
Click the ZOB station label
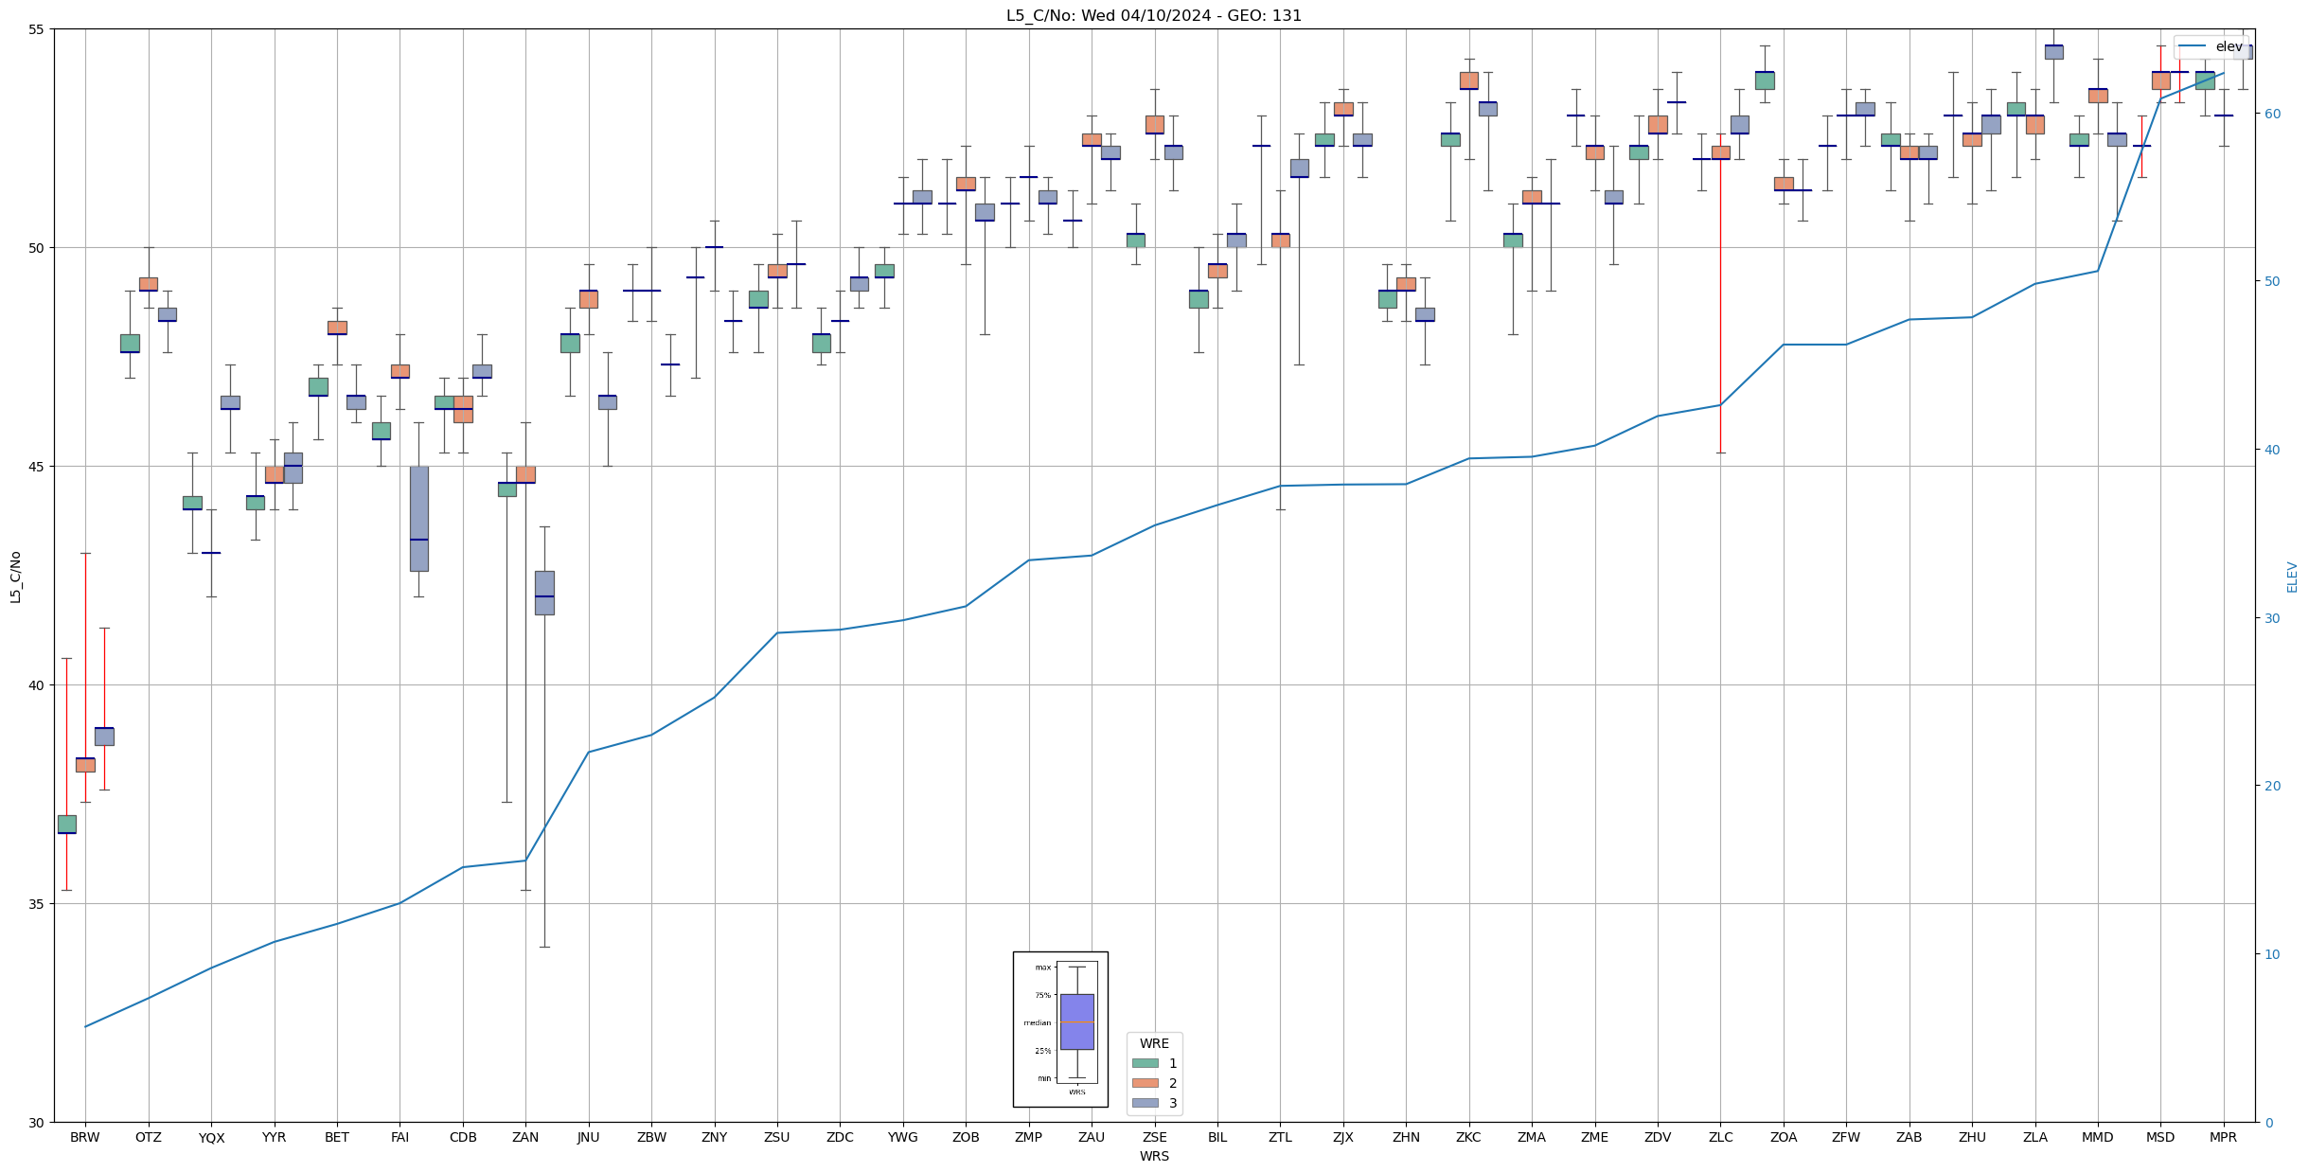coord(966,1138)
